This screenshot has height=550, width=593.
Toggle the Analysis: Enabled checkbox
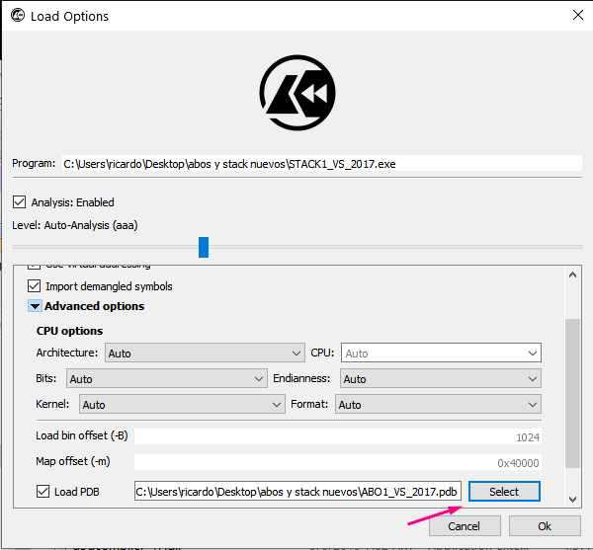pyautogui.click(x=20, y=202)
